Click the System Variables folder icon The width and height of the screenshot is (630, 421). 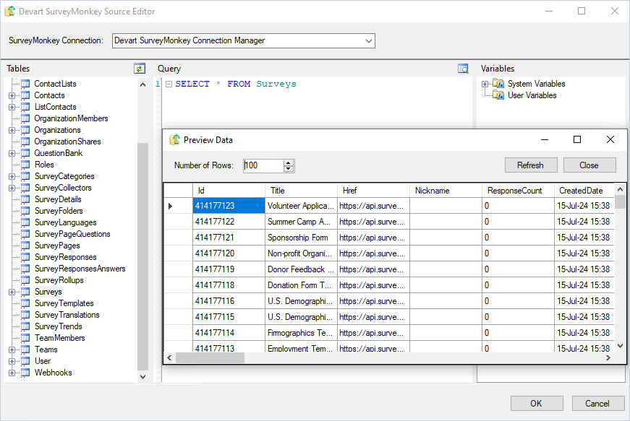(498, 83)
